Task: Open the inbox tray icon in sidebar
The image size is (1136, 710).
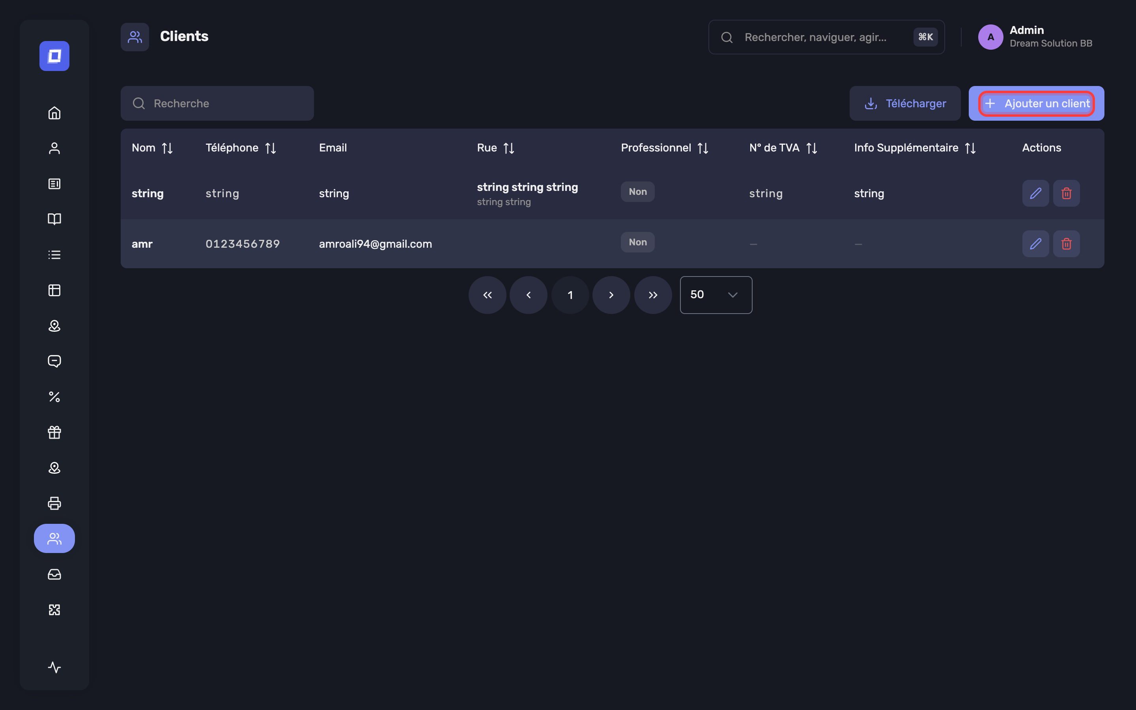Action: pyautogui.click(x=54, y=574)
